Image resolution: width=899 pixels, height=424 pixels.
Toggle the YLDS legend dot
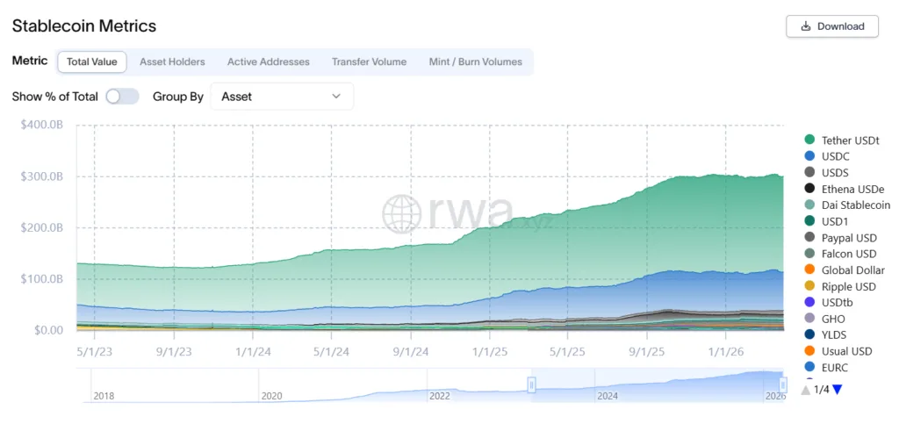(x=809, y=334)
